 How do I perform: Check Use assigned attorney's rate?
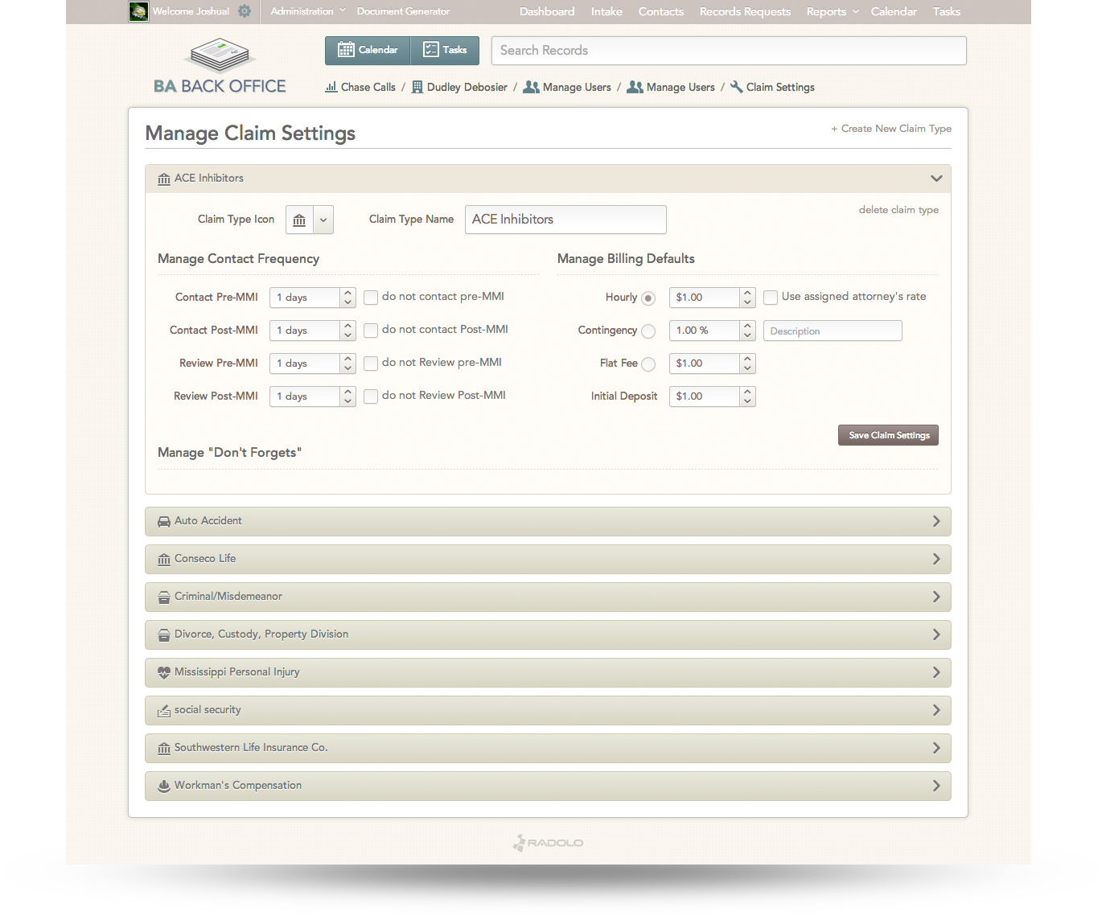771,298
